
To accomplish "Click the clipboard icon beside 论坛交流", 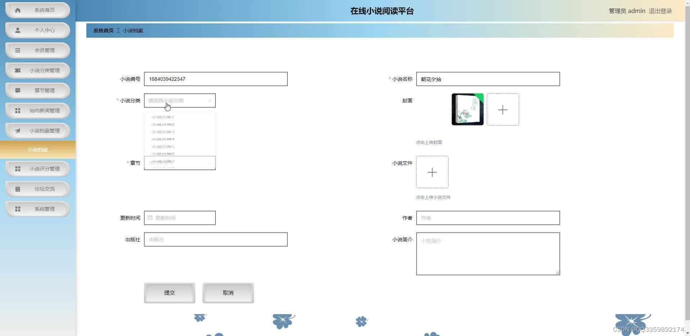I will pos(18,189).
